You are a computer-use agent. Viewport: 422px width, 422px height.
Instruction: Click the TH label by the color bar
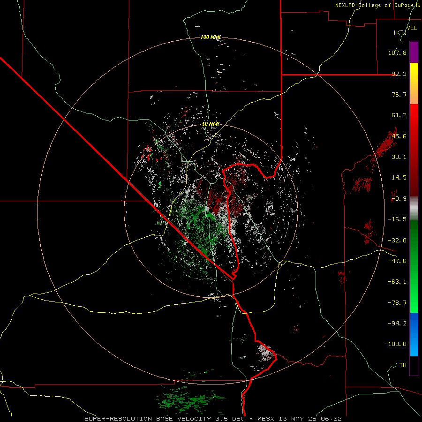[x=403, y=365]
